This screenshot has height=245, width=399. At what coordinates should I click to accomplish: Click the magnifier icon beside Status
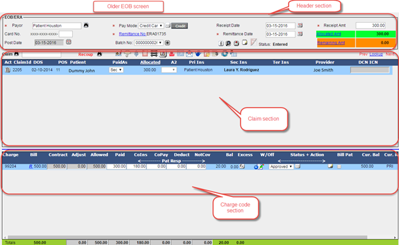pyautogui.click(x=228, y=43)
